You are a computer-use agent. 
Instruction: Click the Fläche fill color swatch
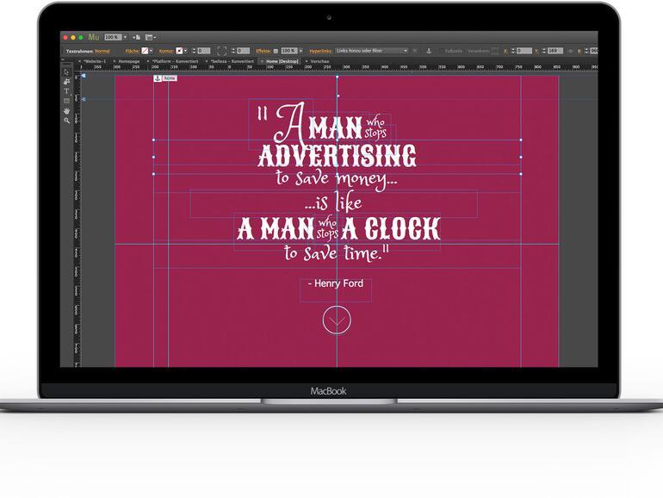point(145,51)
